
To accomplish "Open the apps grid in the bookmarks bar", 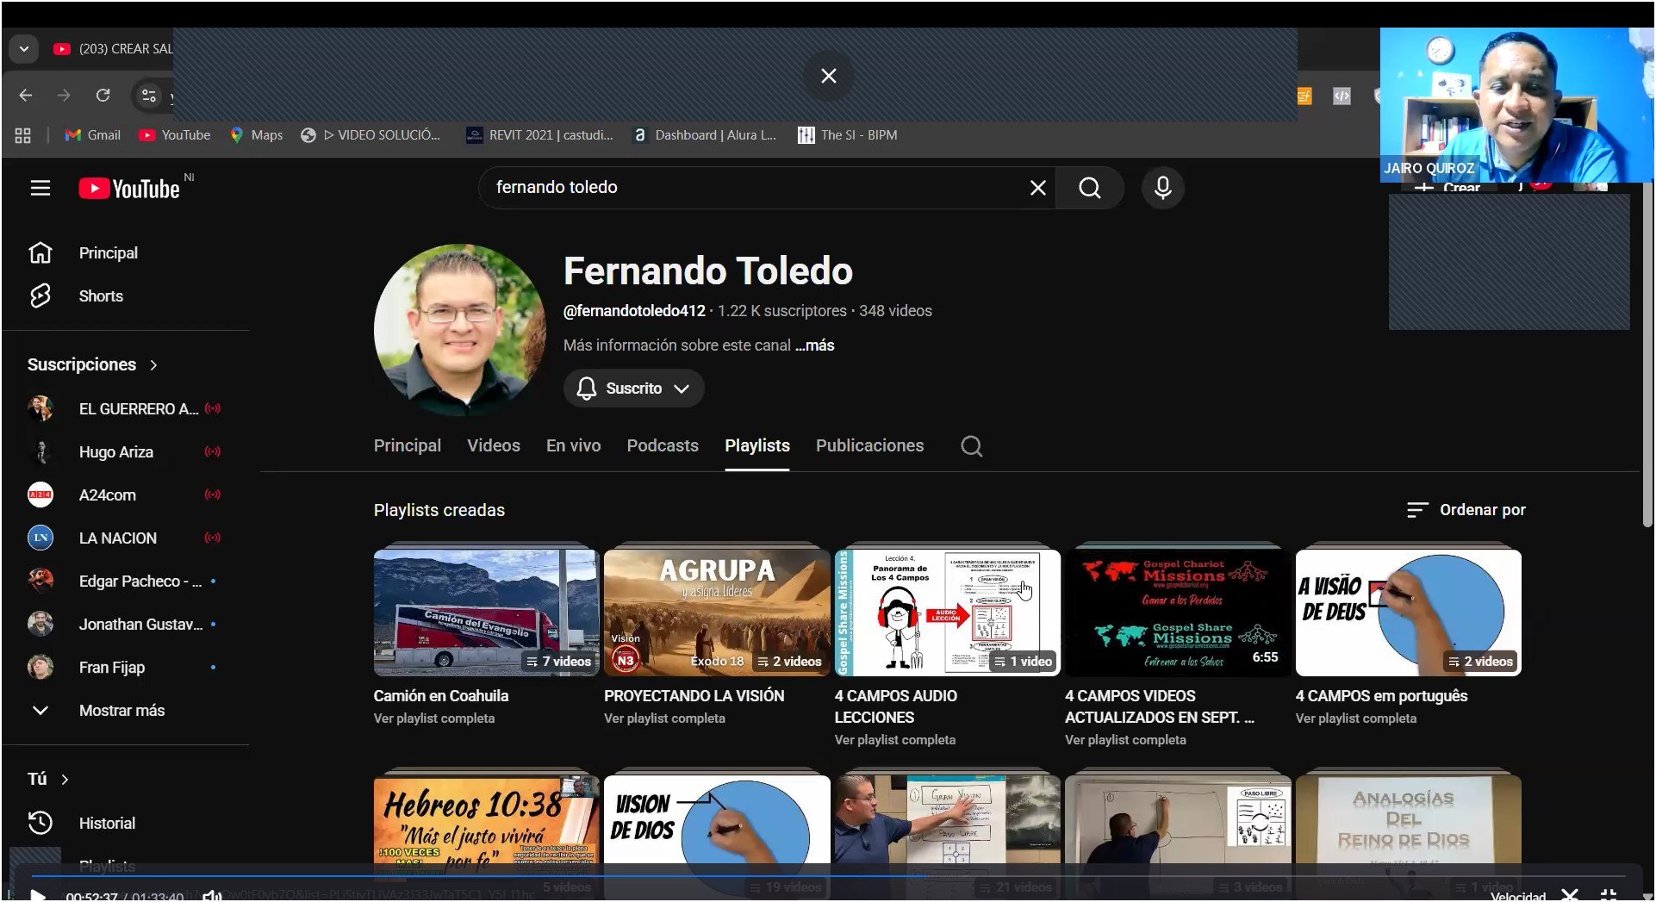I will (23, 135).
